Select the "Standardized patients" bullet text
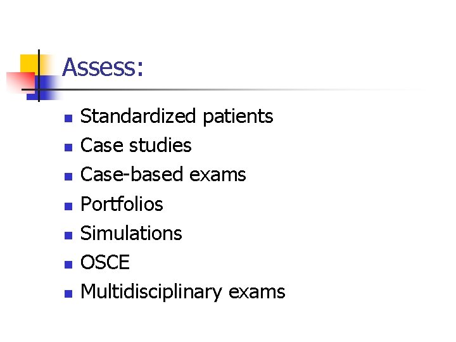Image resolution: width=456 pixels, height=342 pixels. point(177,117)
